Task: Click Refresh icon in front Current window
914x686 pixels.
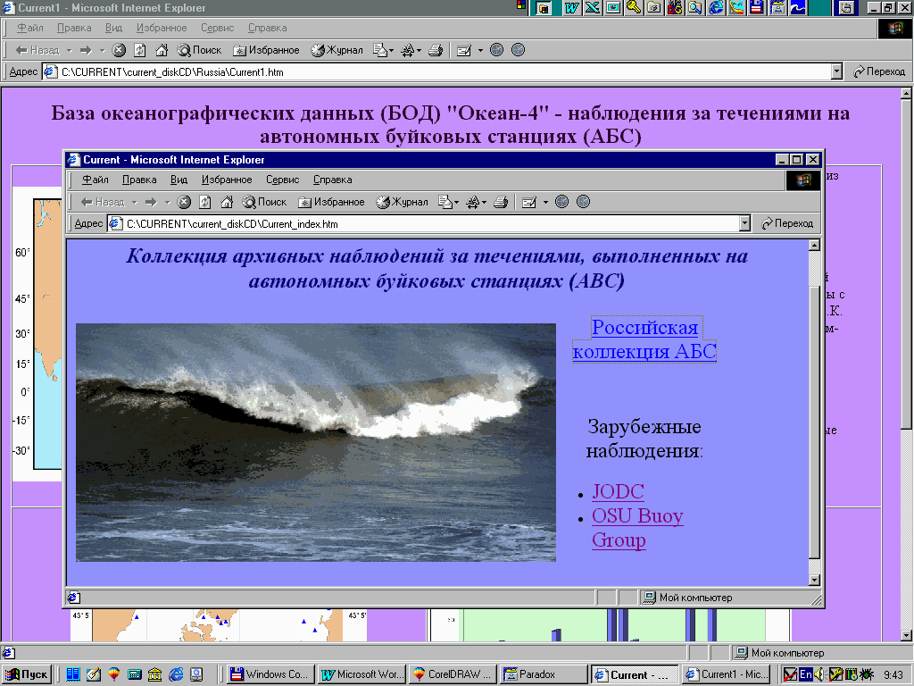Action: tap(205, 202)
